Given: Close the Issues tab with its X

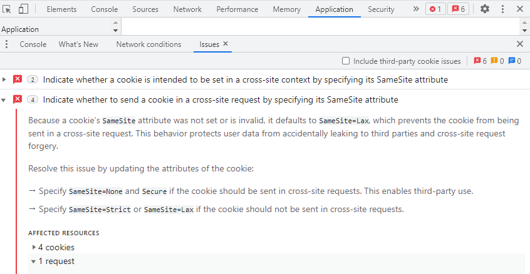Looking at the screenshot, I should [x=226, y=44].
